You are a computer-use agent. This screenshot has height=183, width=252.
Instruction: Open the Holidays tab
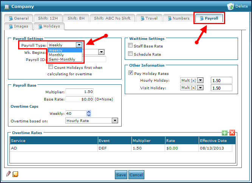coord(49,26)
